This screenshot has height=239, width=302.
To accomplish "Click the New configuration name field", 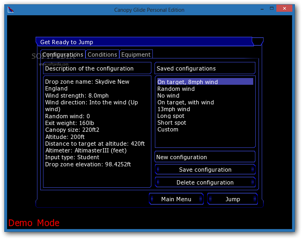I will 205,157.
